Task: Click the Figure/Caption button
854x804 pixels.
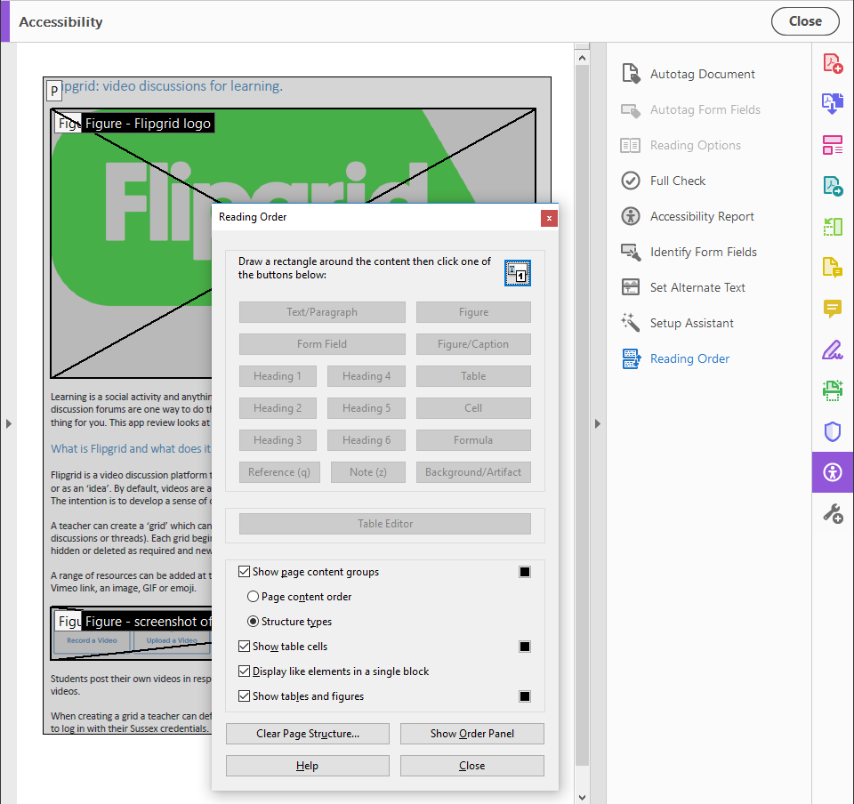Action: click(x=473, y=344)
